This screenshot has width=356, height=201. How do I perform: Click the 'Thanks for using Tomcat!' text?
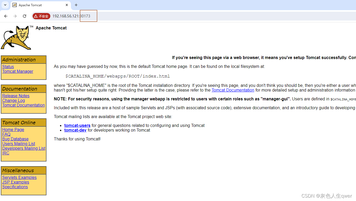point(77,139)
